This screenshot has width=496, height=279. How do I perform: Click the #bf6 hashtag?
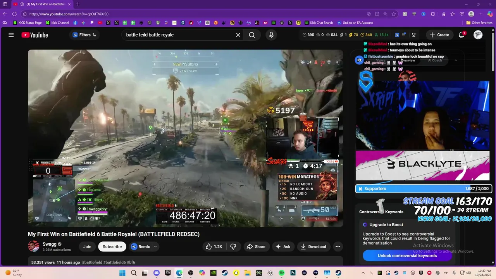click(x=131, y=262)
